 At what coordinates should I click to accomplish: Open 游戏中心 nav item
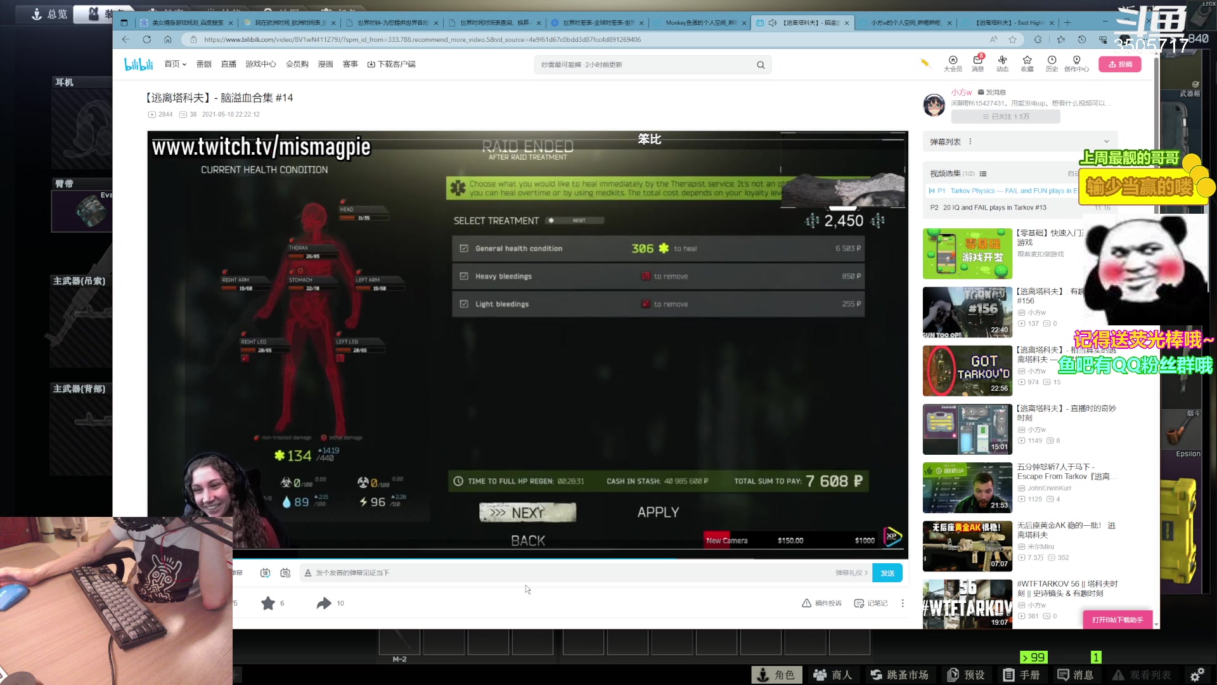click(x=261, y=64)
